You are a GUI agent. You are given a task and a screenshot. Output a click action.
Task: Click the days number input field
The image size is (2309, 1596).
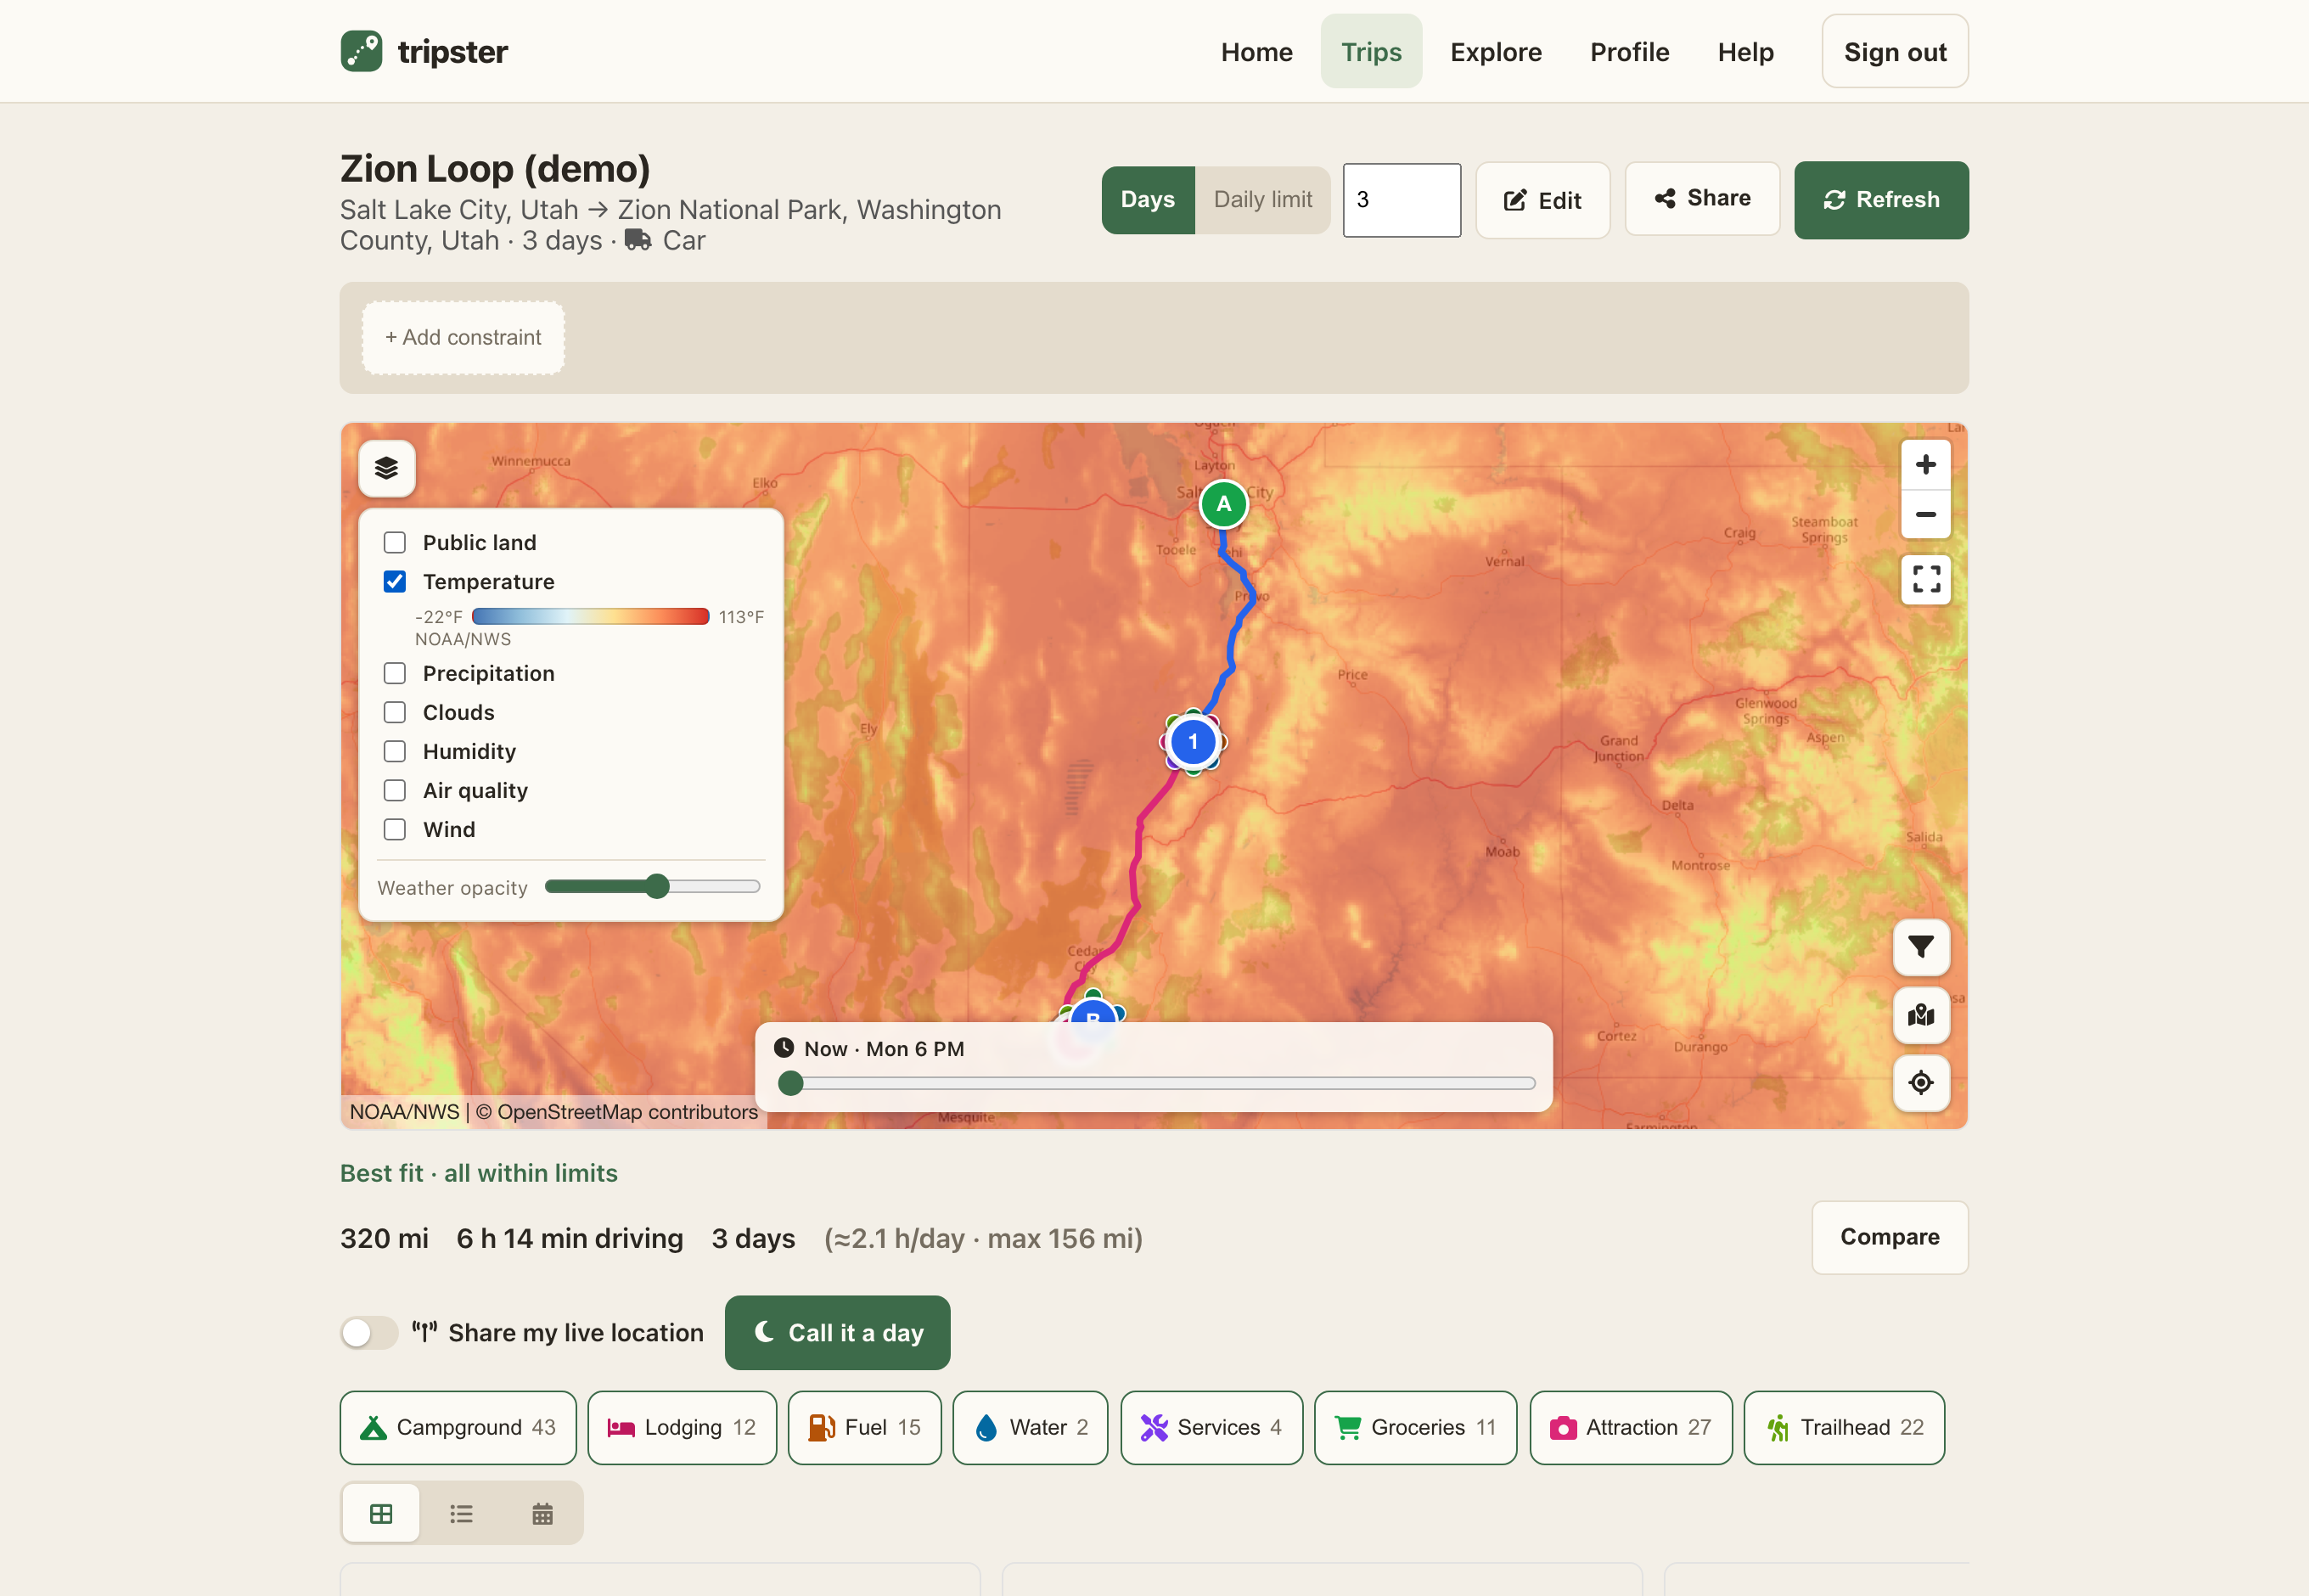pos(1401,200)
